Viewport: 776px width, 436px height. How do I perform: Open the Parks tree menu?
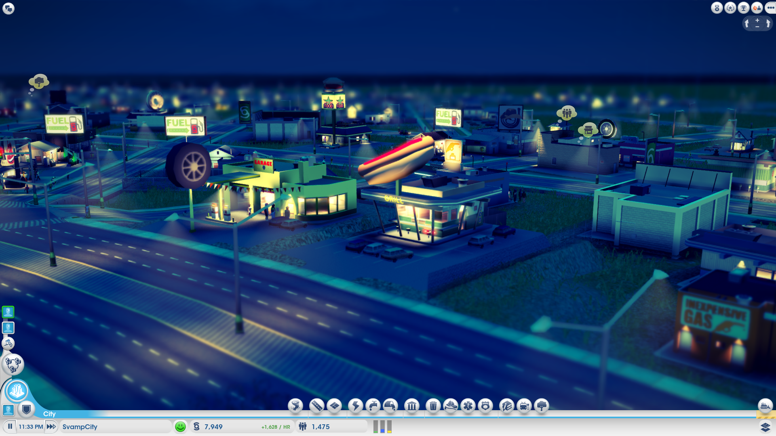click(542, 405)
